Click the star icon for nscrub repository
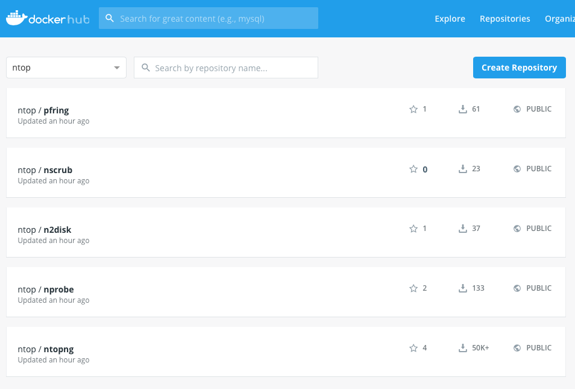The width and height of the screenshot is (575, 389). click(413, 169)
